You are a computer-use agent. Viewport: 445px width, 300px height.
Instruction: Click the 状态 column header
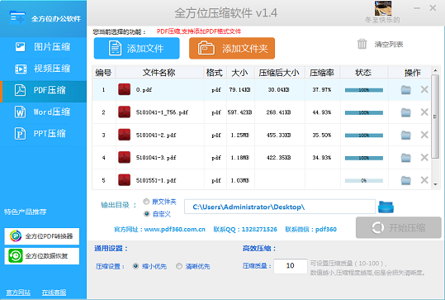(363, 73)
